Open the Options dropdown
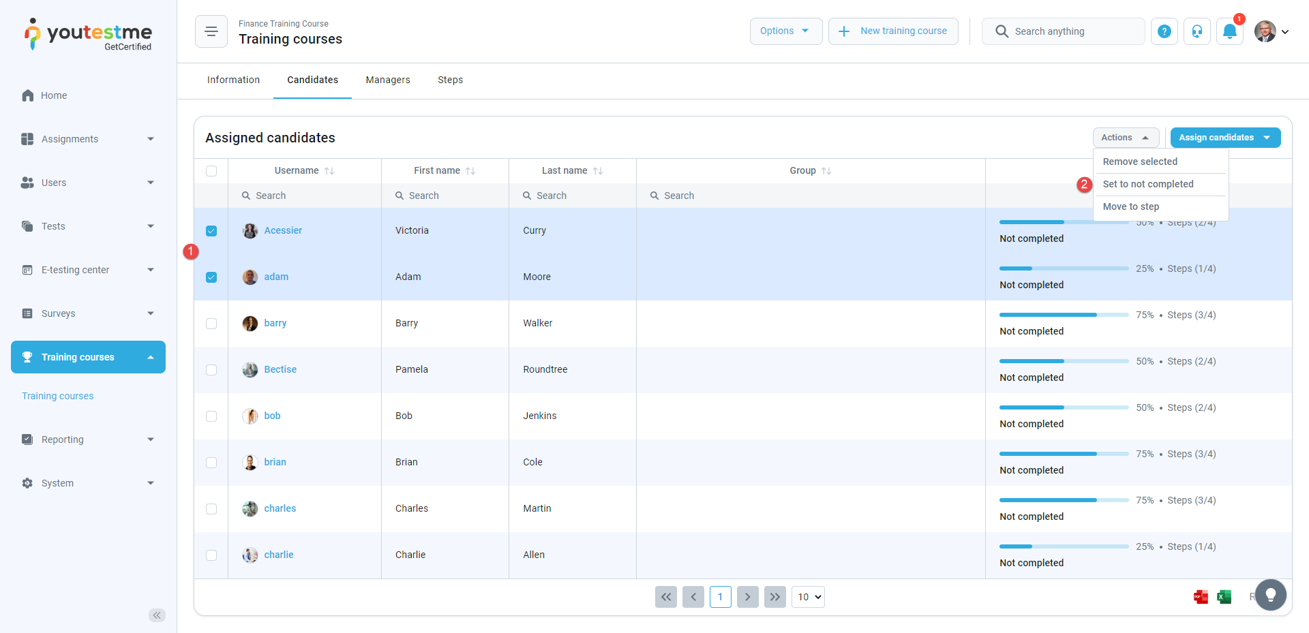Viewport: 1309px width, 633px height. click(785, 31)
